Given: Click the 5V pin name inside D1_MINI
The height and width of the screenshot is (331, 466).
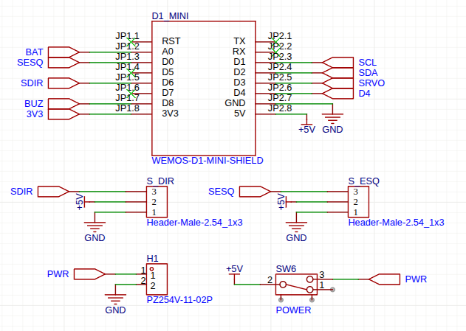Looking at the screenshot, I should point(240,114).
